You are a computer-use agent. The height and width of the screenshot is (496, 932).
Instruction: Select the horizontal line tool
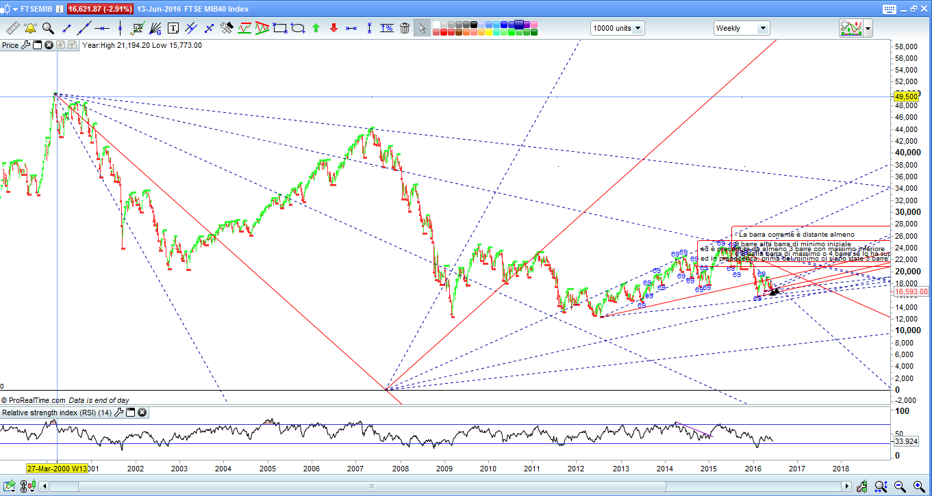pos(102,28)
